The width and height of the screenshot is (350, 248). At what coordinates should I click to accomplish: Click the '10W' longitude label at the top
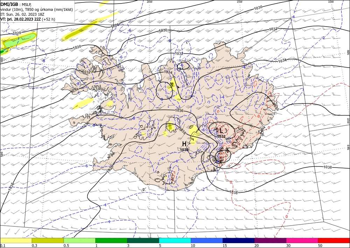(331, 2)
